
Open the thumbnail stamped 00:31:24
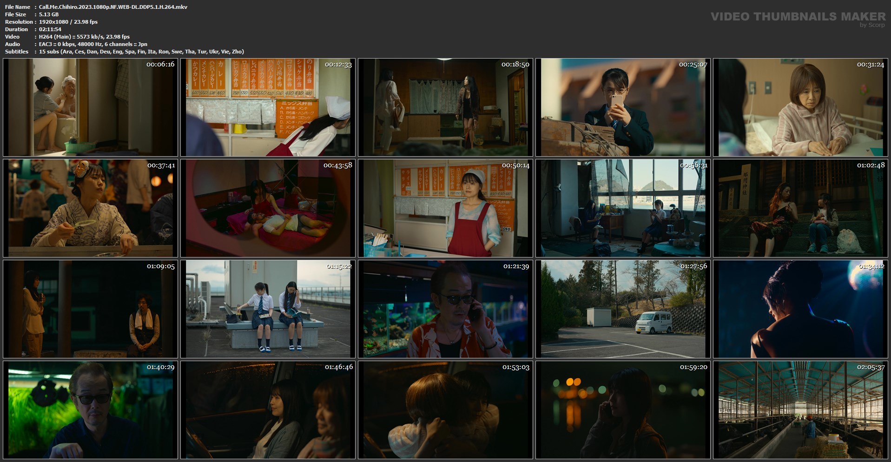coord(800,107)
